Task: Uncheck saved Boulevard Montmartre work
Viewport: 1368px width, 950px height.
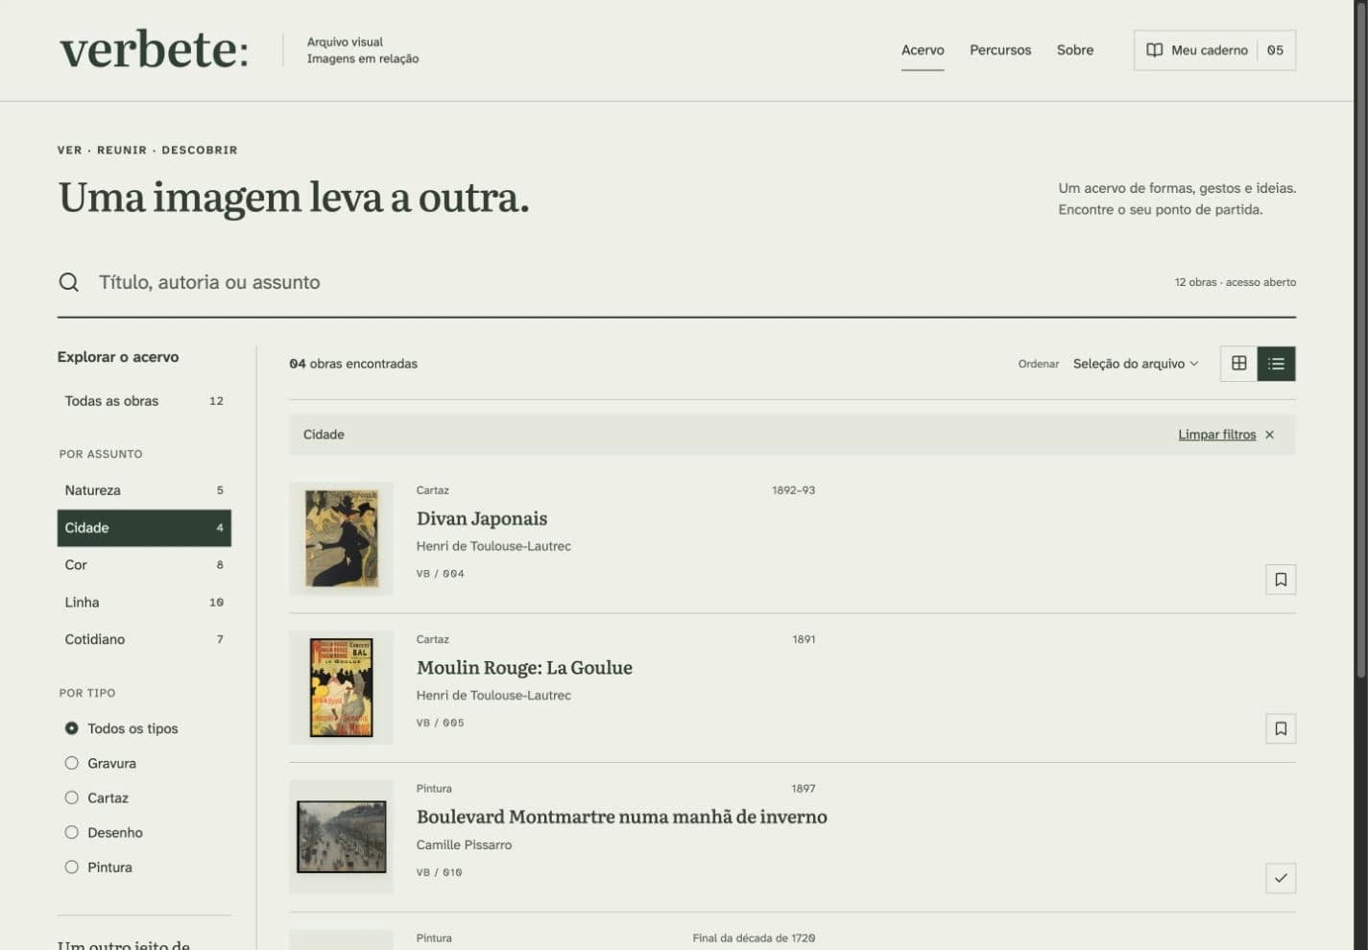Action: click(1281, 878)
